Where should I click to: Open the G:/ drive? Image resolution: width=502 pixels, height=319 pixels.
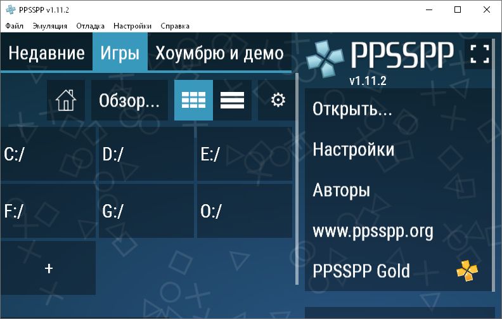[x=146, y=211]
